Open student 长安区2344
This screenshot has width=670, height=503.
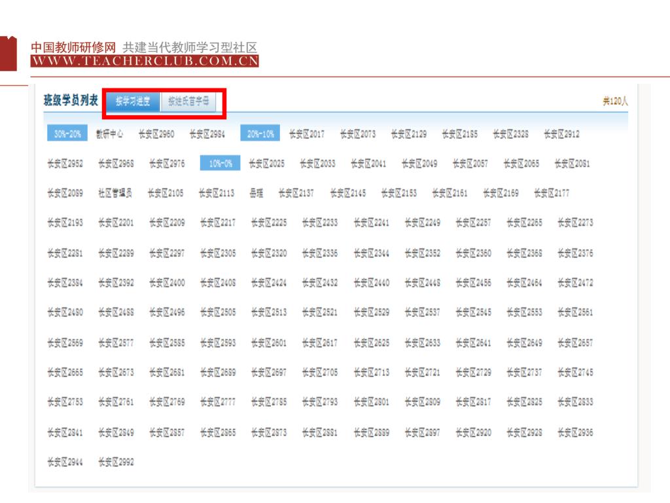372,253
